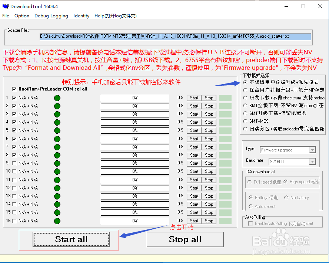329x263 pixels.
Task: Click the green status indicator for row 1
Action: (x=57, y=98)
